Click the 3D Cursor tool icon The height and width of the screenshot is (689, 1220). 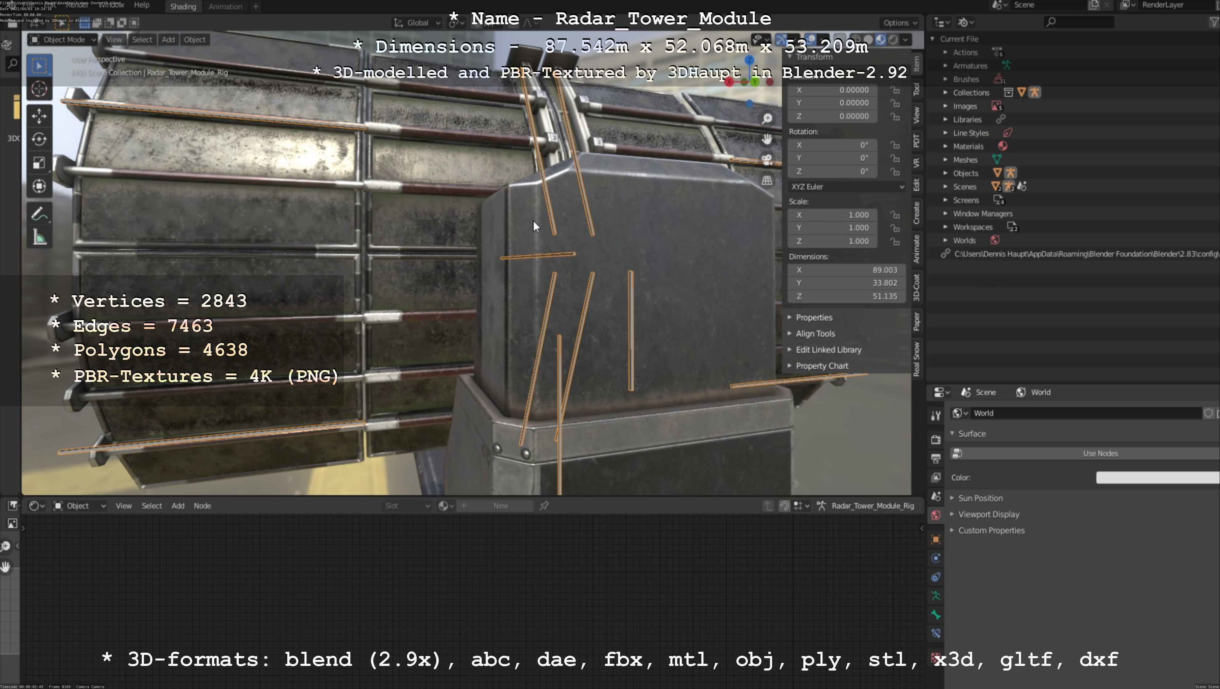tap(39, 89)
